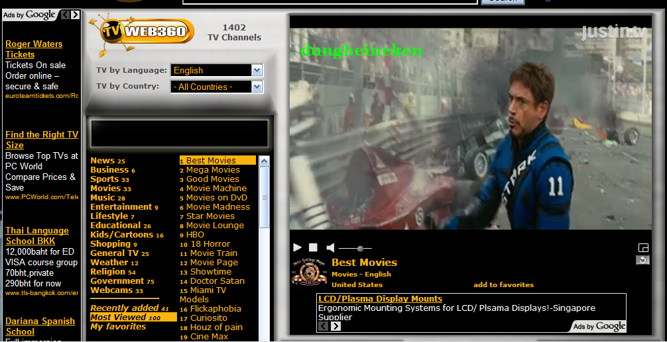Click the black search box above channel list

(x=180, y=134)
